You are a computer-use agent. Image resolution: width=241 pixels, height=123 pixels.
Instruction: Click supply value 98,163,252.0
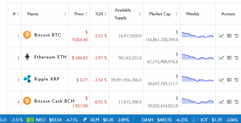tap(130, 58)
